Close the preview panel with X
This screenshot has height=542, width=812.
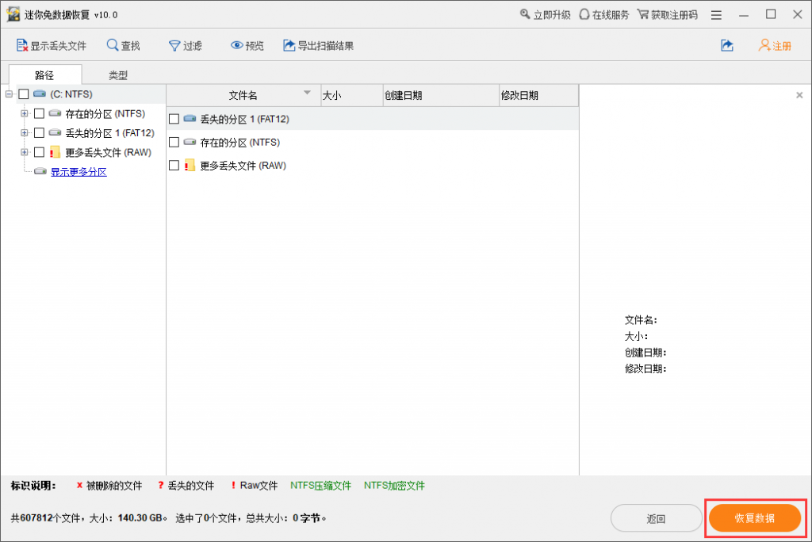click(799, 95)
